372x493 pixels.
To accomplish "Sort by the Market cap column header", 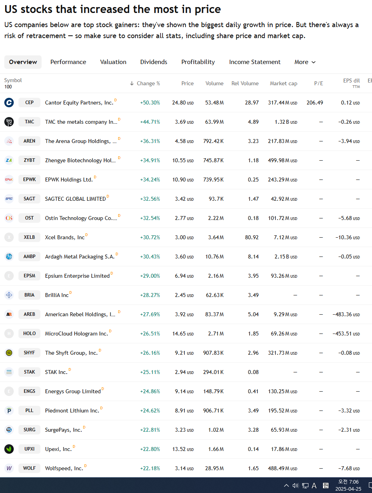I will [283, 83].
